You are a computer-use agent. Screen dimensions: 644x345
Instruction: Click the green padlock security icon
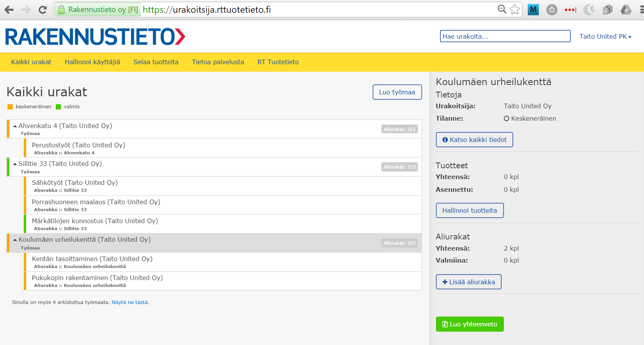(x=61, y=10)
